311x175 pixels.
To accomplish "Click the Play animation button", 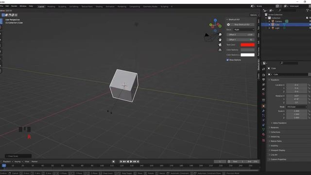I will click(x=131, y=161).
